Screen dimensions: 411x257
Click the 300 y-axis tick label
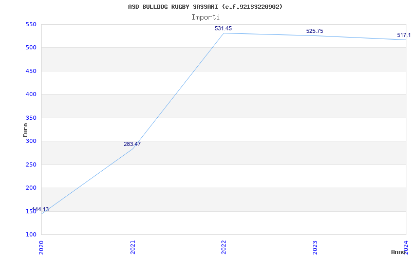(30, 141)
